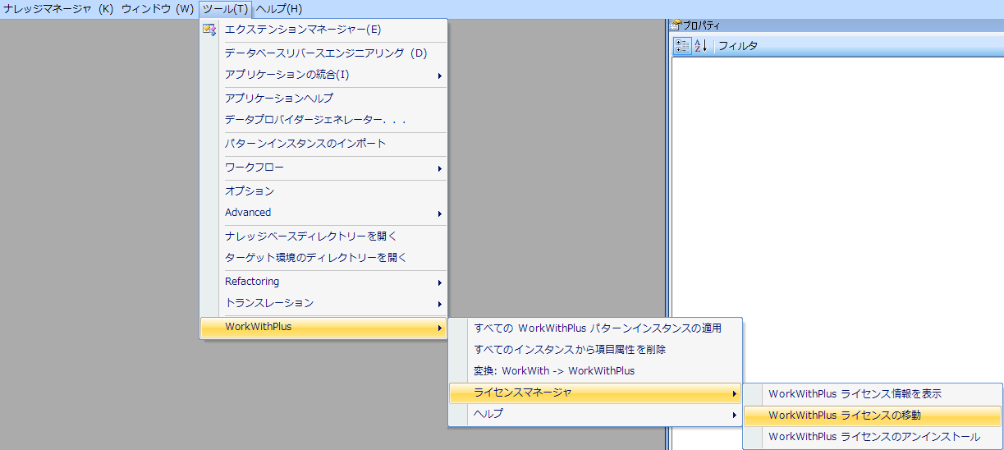Choose WorkWithPlus ライセンスのアンインストール

pyautogui.click(x=874, y=437)
